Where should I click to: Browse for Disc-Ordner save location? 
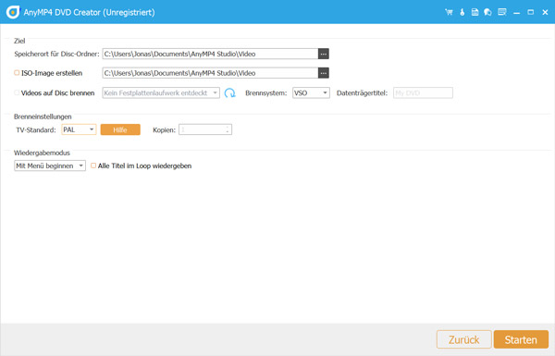[324, 54]
